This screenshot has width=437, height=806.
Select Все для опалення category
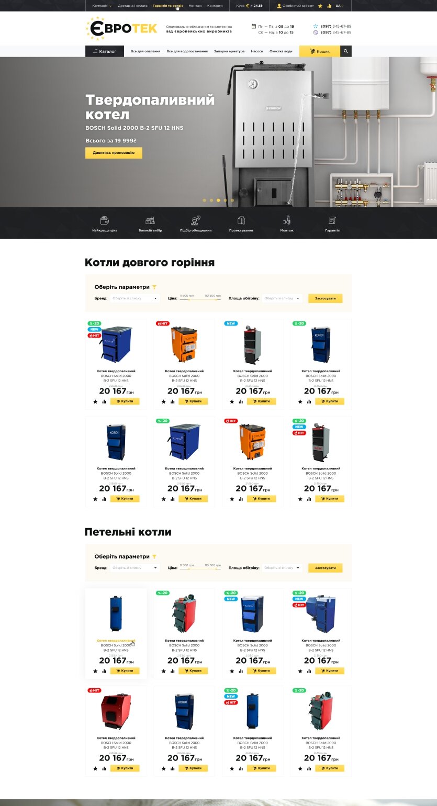[x=145, y=51]
